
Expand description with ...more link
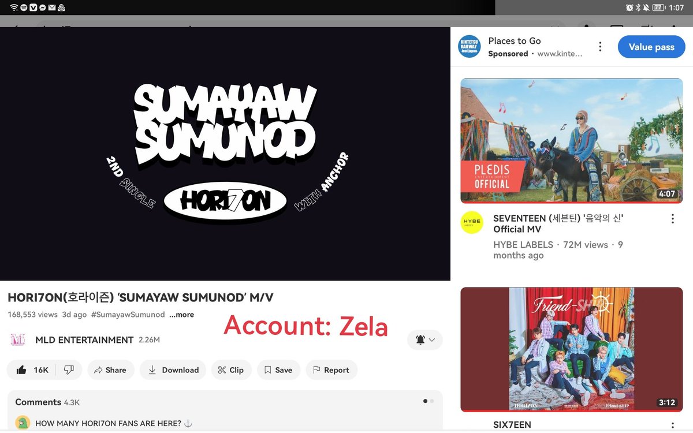tap(181, 315)
